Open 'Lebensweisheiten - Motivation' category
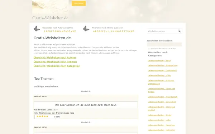Screen dimensions: 215x134 point(162,130)
